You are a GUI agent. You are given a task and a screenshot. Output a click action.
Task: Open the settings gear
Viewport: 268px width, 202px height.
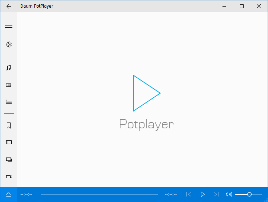9,44
